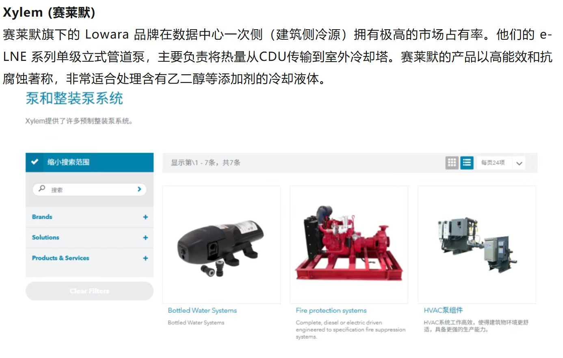563x358 pixels.
Task: Open the 每页24项 per-page dropdown
Action: point(501,163)
